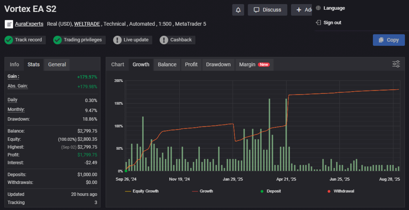Click the AuraExperts avatar icon
This screenshot has width=409, height=210.
9,24
